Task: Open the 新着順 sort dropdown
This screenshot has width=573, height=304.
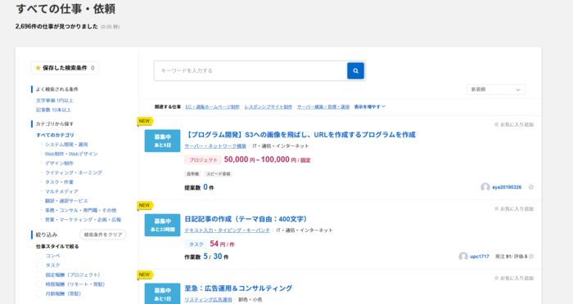Action: point(496,89)
